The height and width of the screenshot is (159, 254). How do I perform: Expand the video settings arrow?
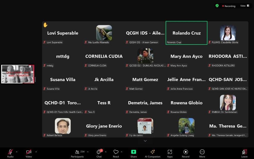[36, 152]
